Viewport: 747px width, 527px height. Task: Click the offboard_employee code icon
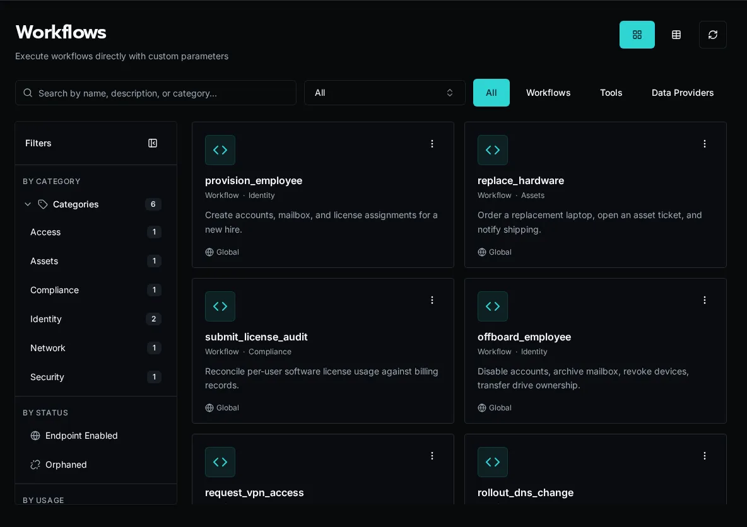(493, 306)
